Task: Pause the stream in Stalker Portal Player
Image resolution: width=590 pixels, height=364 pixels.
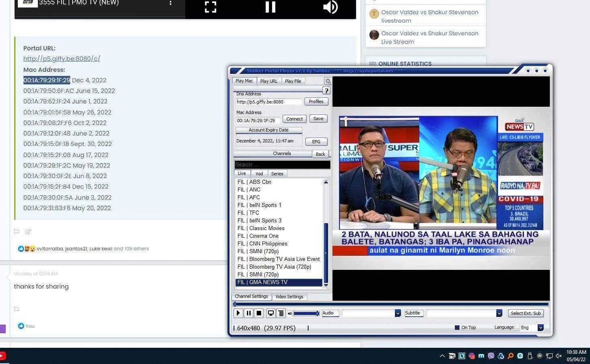Action: (249, 313)
